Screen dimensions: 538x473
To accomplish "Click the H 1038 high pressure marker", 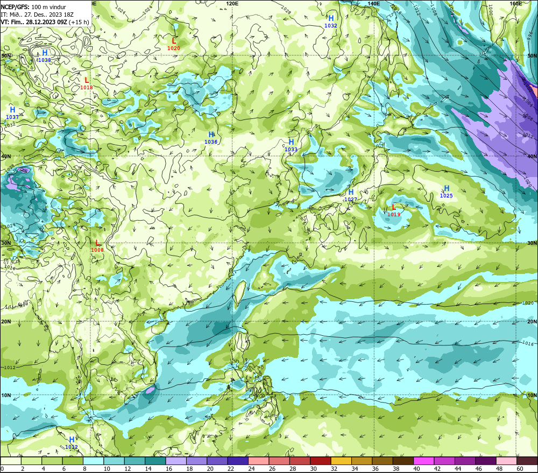I will [45, 56].
